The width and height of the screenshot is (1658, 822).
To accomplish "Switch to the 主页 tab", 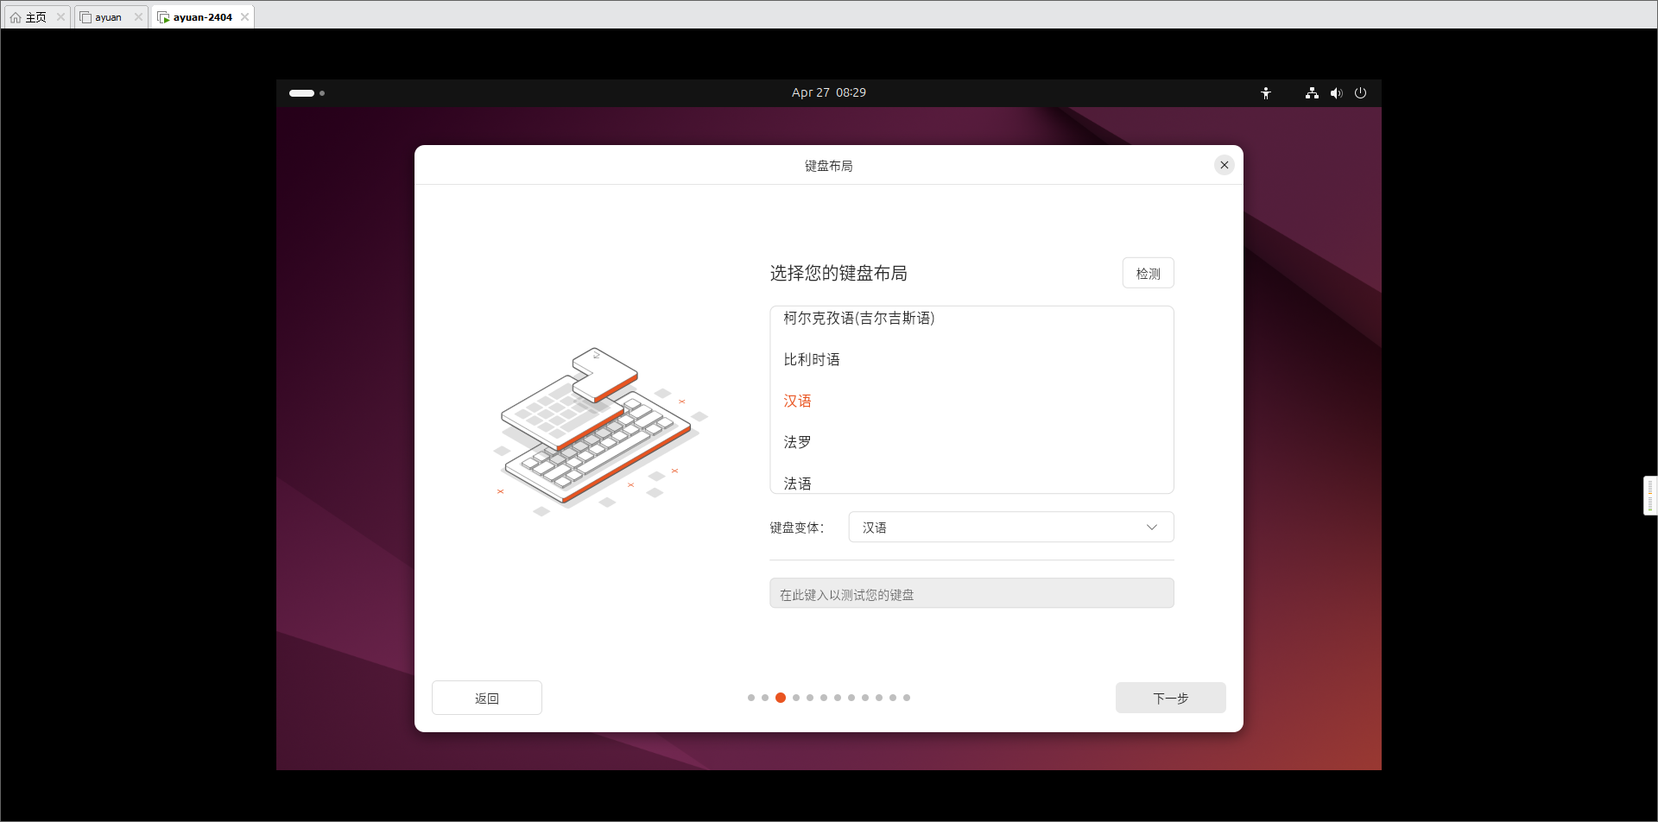I will tap(36, 17).
